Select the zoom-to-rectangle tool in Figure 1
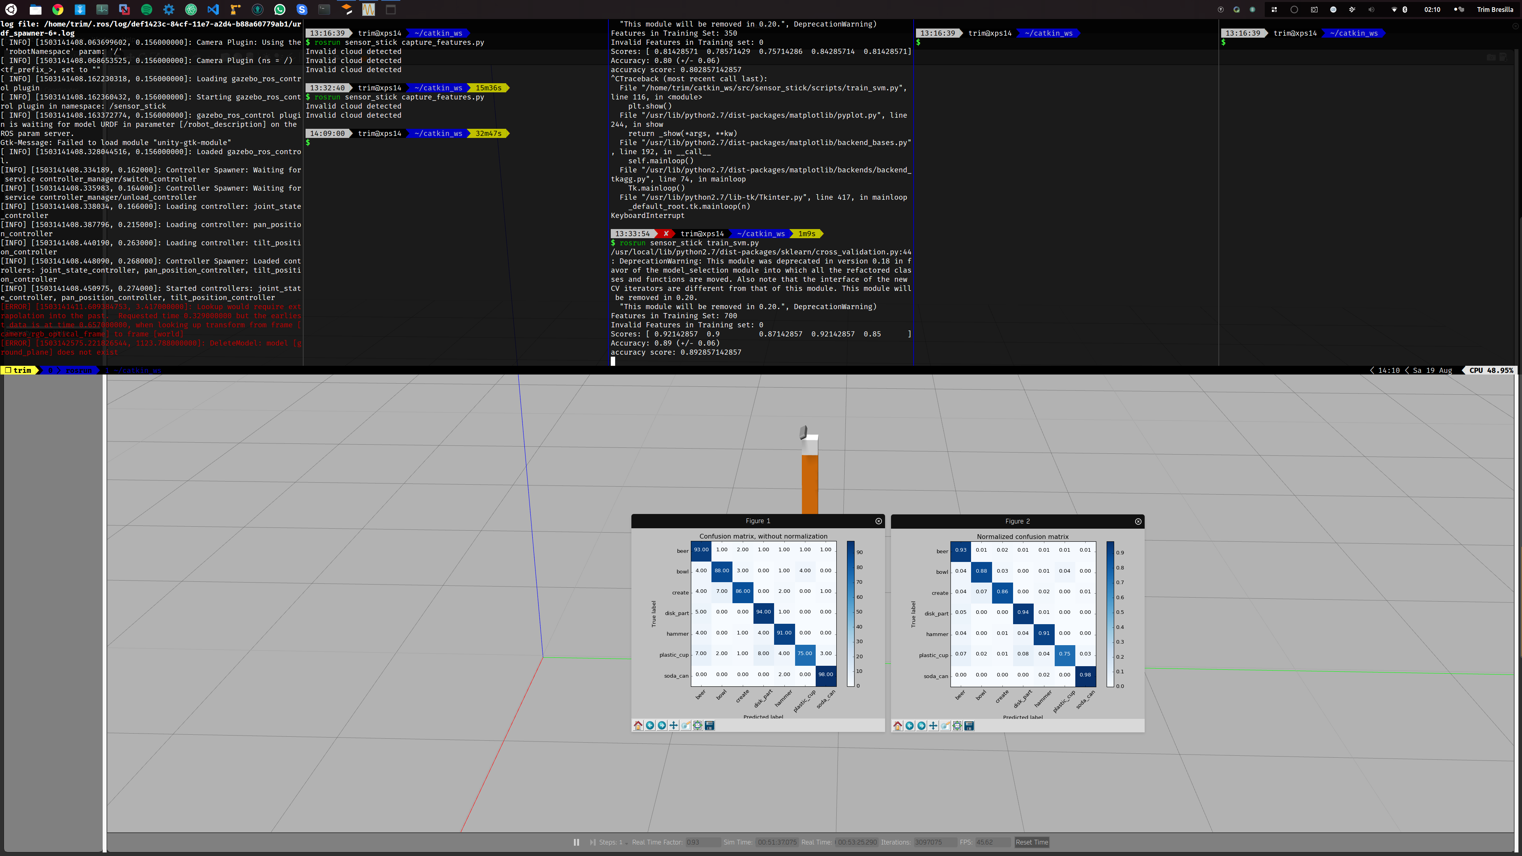 pos(685,726)
